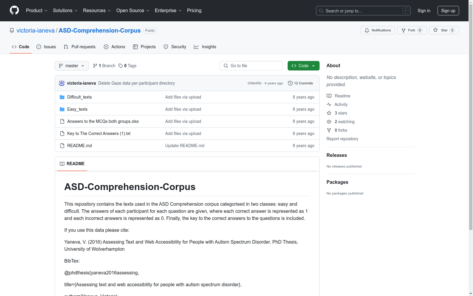Image resolution: width=473 pixels, height=296 pixels.
Task: Expand the Enterprise menu
Action: click(x=168, y=11)
